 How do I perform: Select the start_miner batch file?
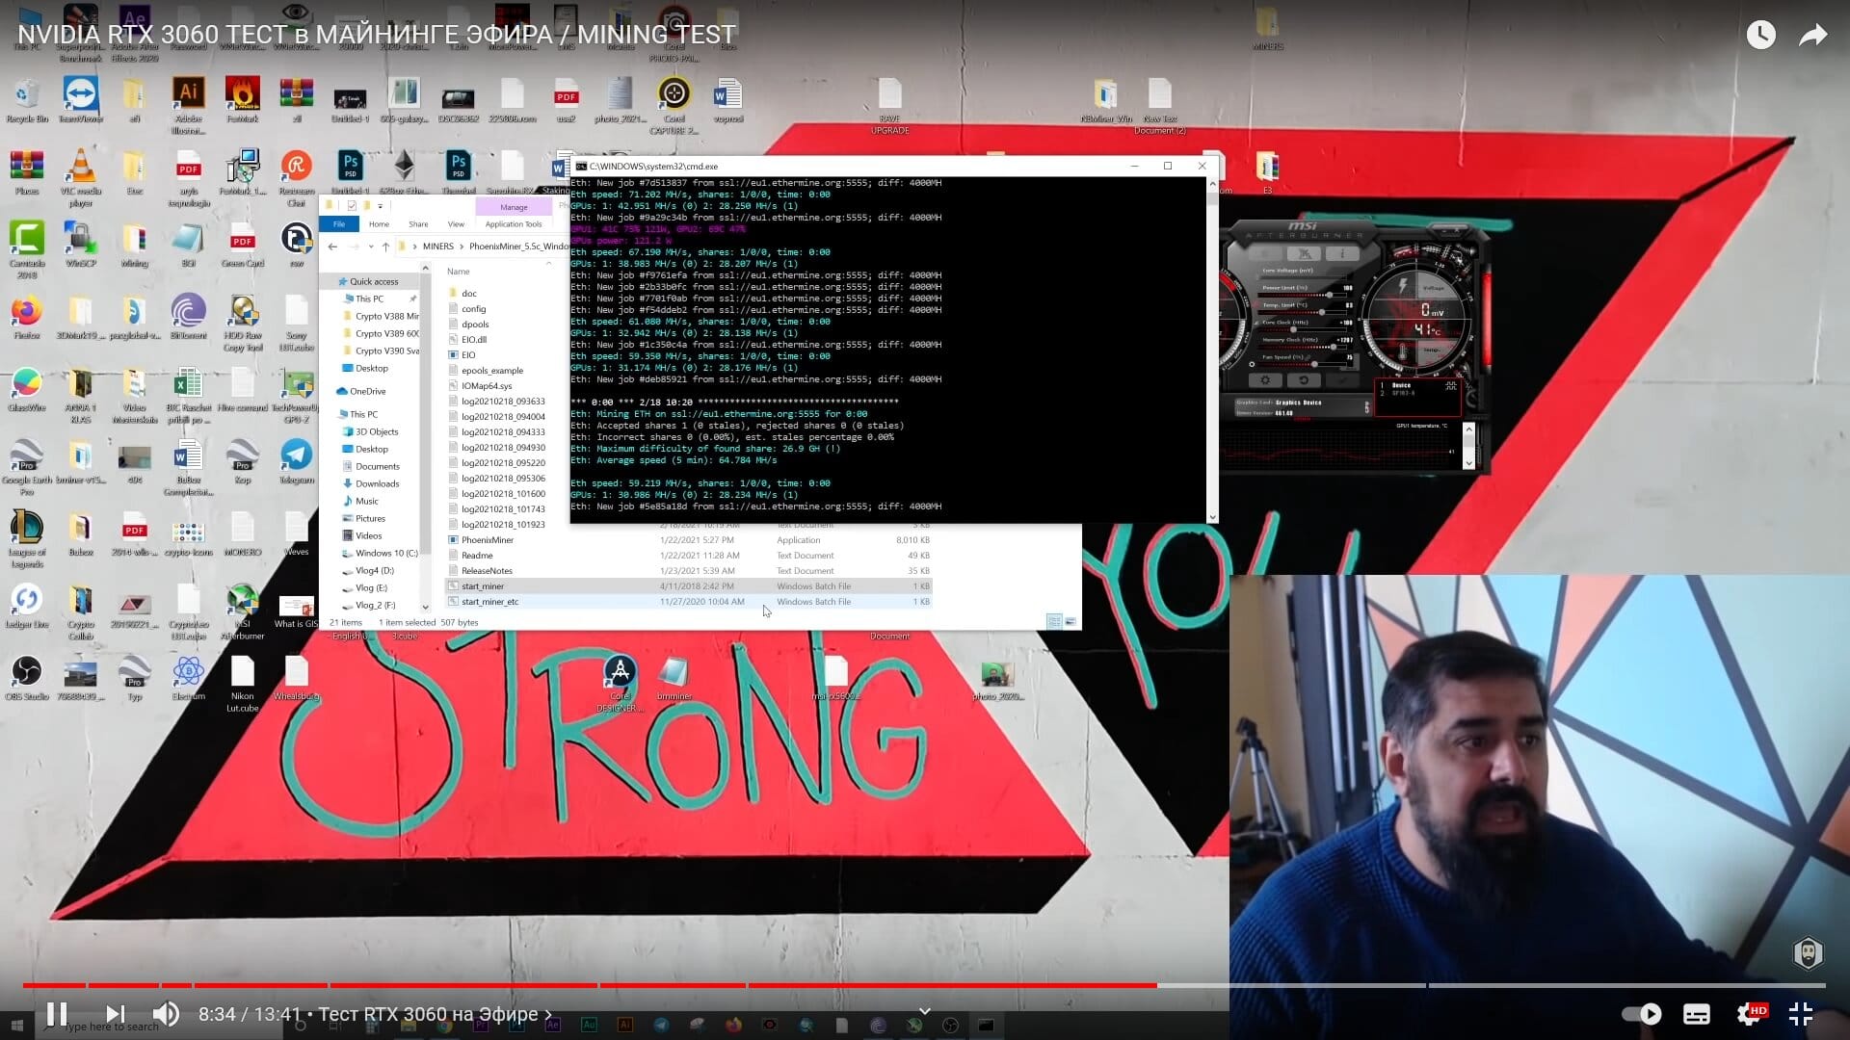tap(482, 585)
